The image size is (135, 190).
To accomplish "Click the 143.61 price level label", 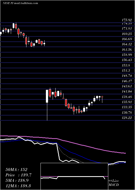I will point(127,86).
